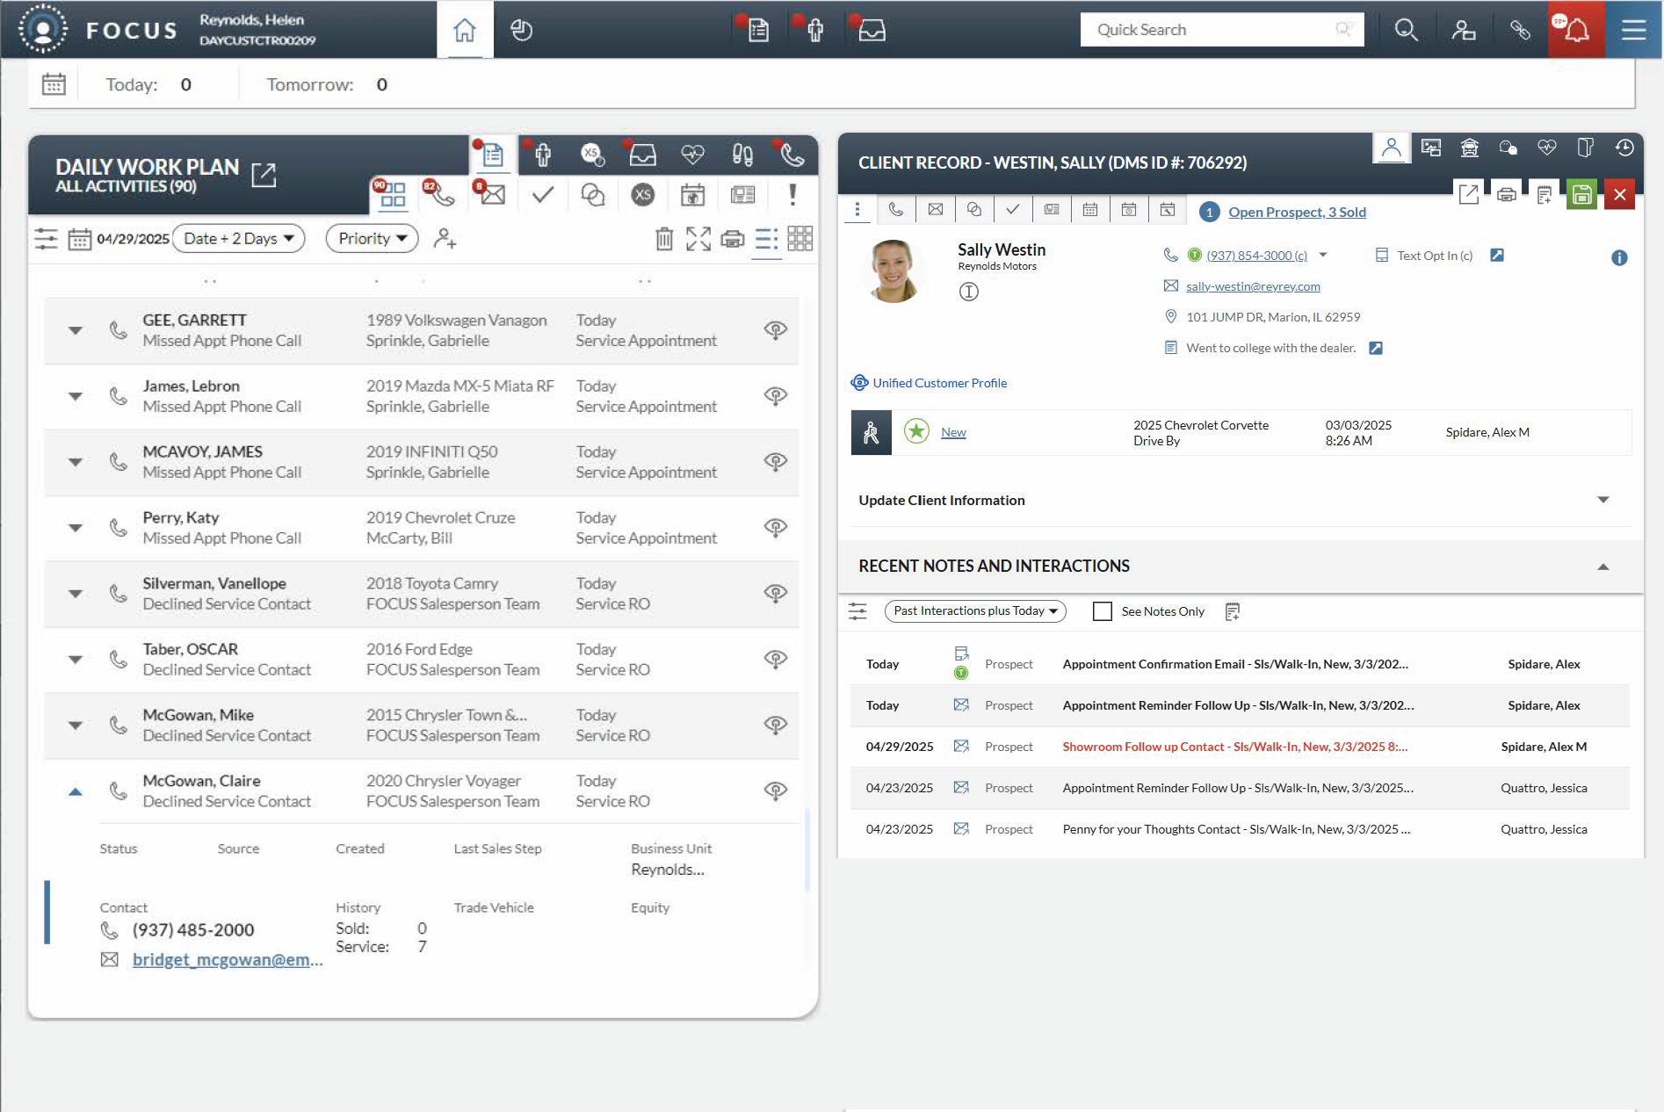This screenshot has height=1112, width=1664.
Task: Select the trash icon in the work plan toolbar
Action: (664, 238)
